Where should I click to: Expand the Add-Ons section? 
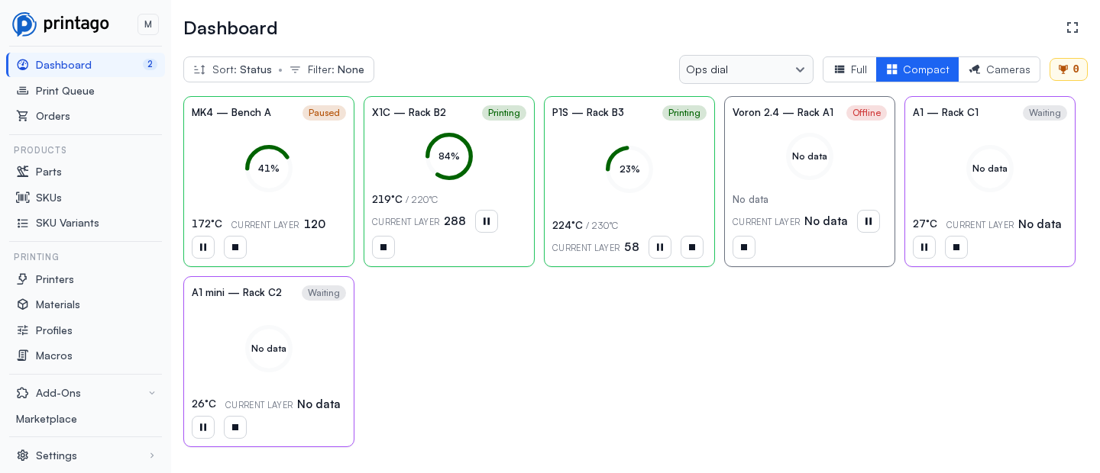coord(86,393)
